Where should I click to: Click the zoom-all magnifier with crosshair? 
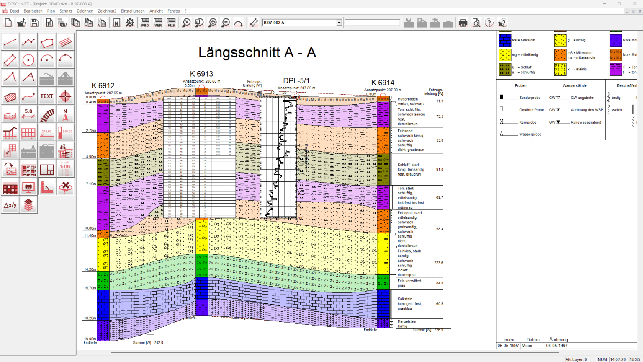click(x=213, y=23)
